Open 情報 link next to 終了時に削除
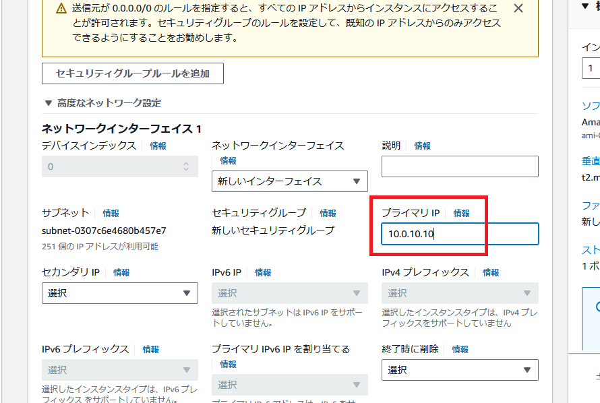 click(460, 349)
